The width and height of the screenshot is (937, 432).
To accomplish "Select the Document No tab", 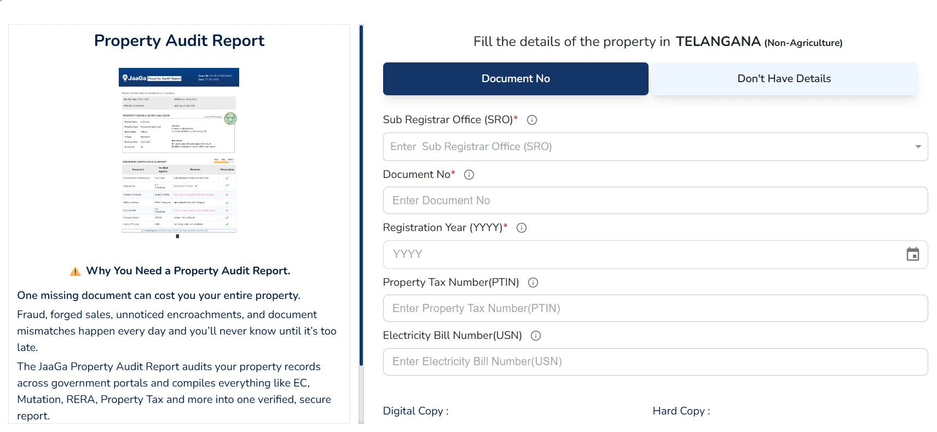I will click(x=515, y=79).
